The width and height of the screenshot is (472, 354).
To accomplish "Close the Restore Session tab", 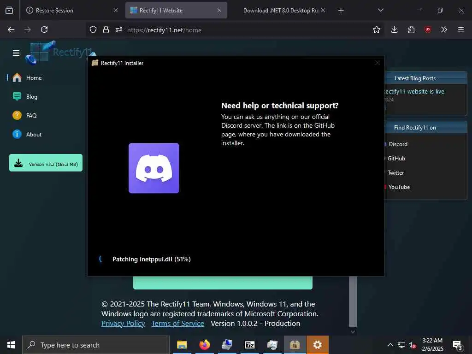I will [x=116, y=10].
